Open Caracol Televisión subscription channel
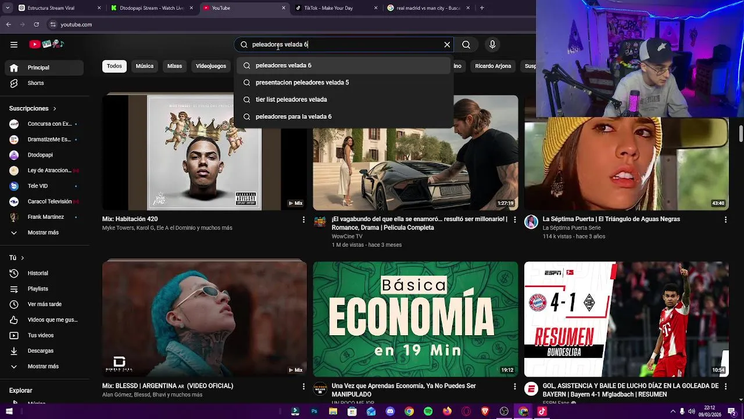744x419 pixels. tap(44, 201)
